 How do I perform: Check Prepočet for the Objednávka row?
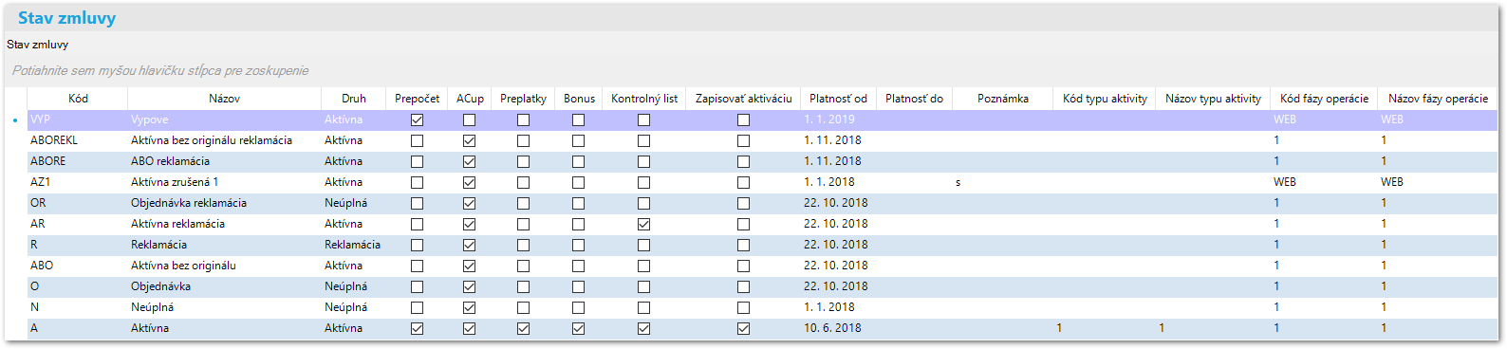pyautogui.click(x=417, y=287)
